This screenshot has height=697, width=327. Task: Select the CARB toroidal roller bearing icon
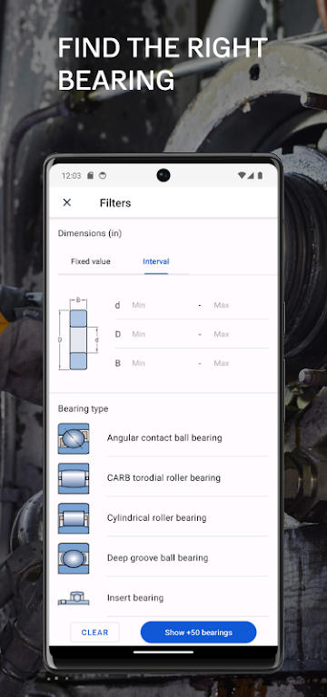74,478
